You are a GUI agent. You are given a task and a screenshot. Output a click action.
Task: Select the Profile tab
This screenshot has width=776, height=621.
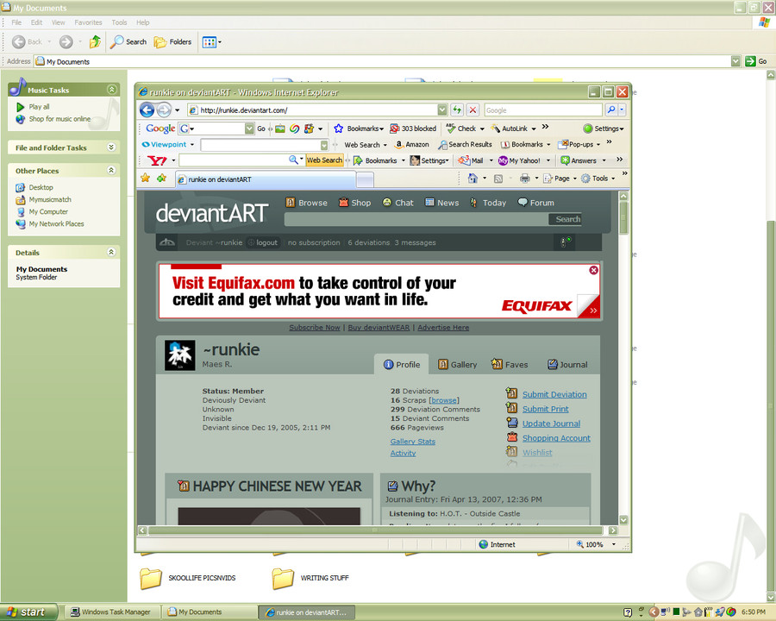click(401, 365)
